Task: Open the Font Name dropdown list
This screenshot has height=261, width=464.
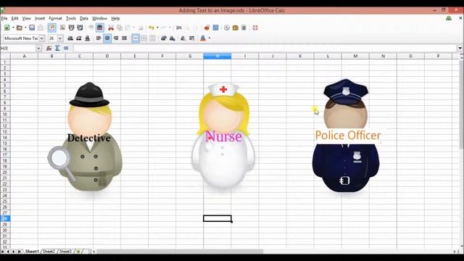Action: [42, 38]
